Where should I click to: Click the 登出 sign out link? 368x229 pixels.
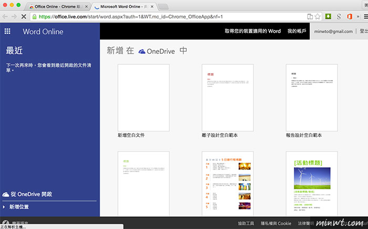364,31
